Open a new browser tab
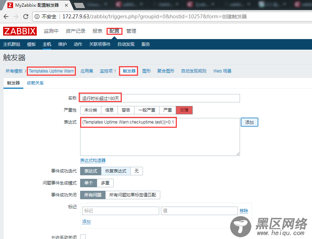The width and height of the screenshot is (312, 239). coord(79,6)
